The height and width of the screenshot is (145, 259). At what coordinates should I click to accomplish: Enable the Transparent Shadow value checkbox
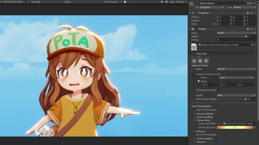(218, 90)
